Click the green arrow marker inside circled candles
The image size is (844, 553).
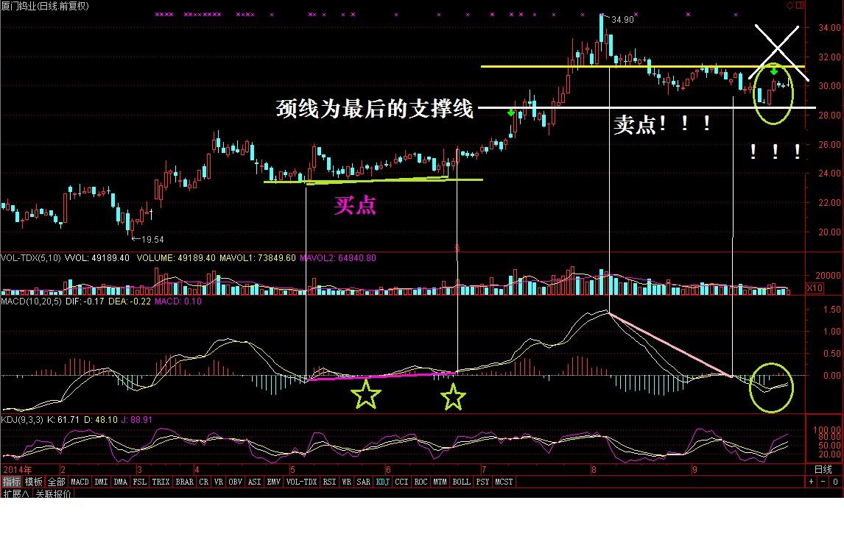(x=774, y=71)
